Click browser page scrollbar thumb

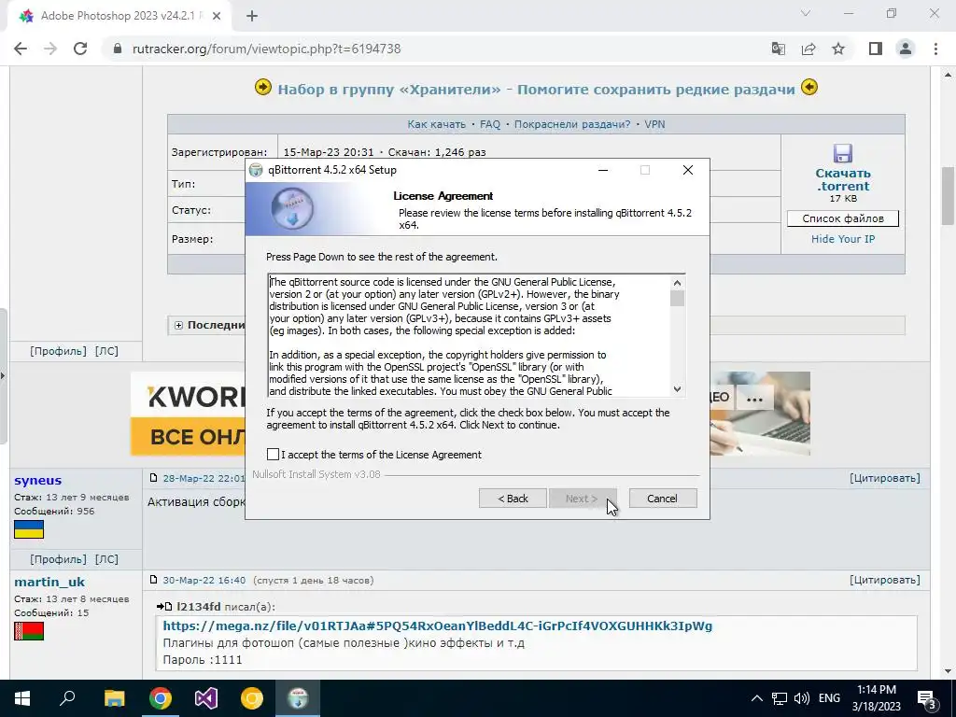pos(948,195)
